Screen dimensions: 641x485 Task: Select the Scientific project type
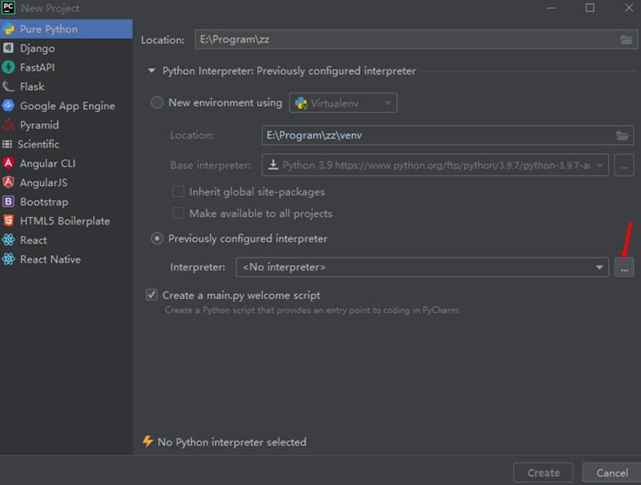pyautogui.click(x=66, y=145)
